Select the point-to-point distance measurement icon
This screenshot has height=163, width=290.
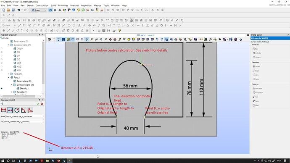coord(10,110)
